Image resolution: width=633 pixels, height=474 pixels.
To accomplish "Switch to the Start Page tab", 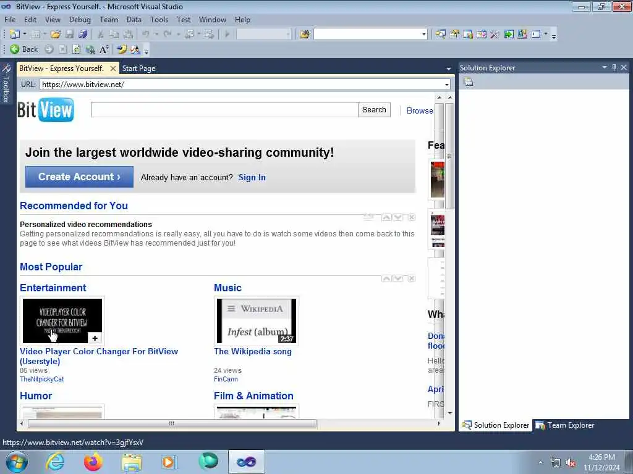I will point(139,69).
